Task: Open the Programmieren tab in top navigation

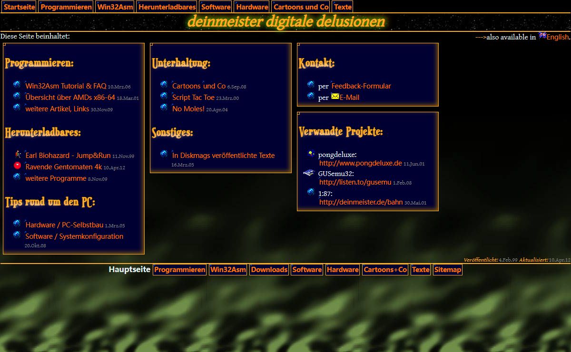Action: pos(66,7)
